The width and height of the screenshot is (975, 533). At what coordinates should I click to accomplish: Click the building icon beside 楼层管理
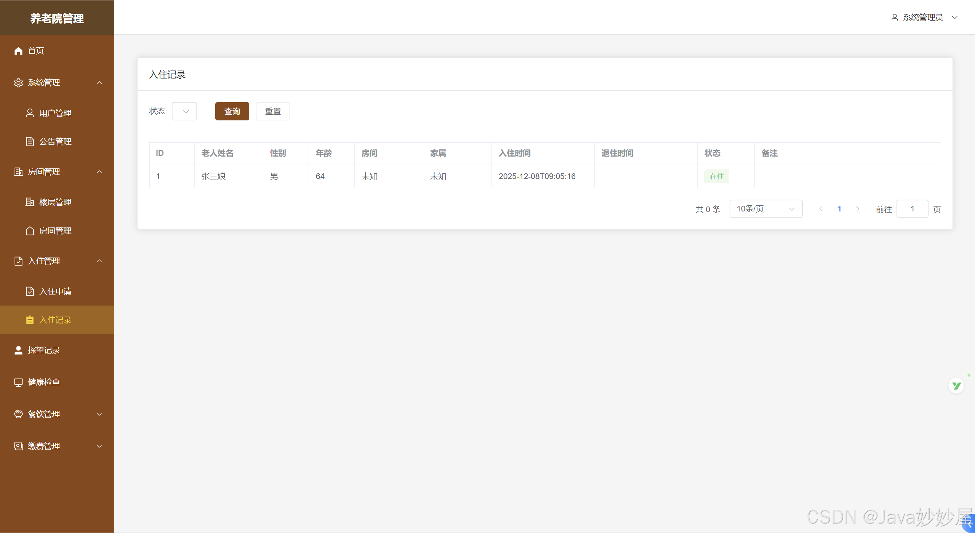point(30,202)
